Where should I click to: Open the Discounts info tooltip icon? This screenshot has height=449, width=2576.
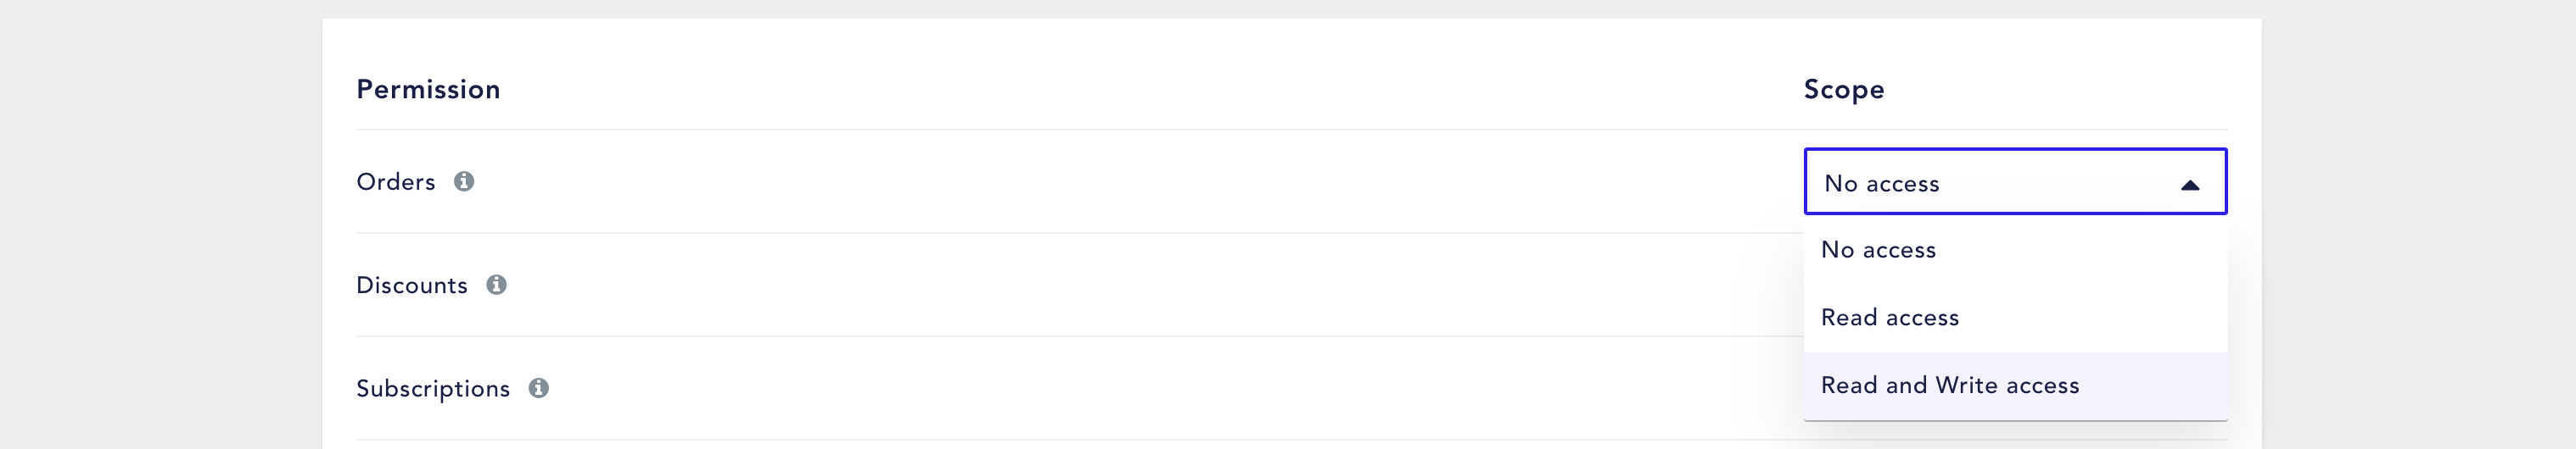click(496, 285)
